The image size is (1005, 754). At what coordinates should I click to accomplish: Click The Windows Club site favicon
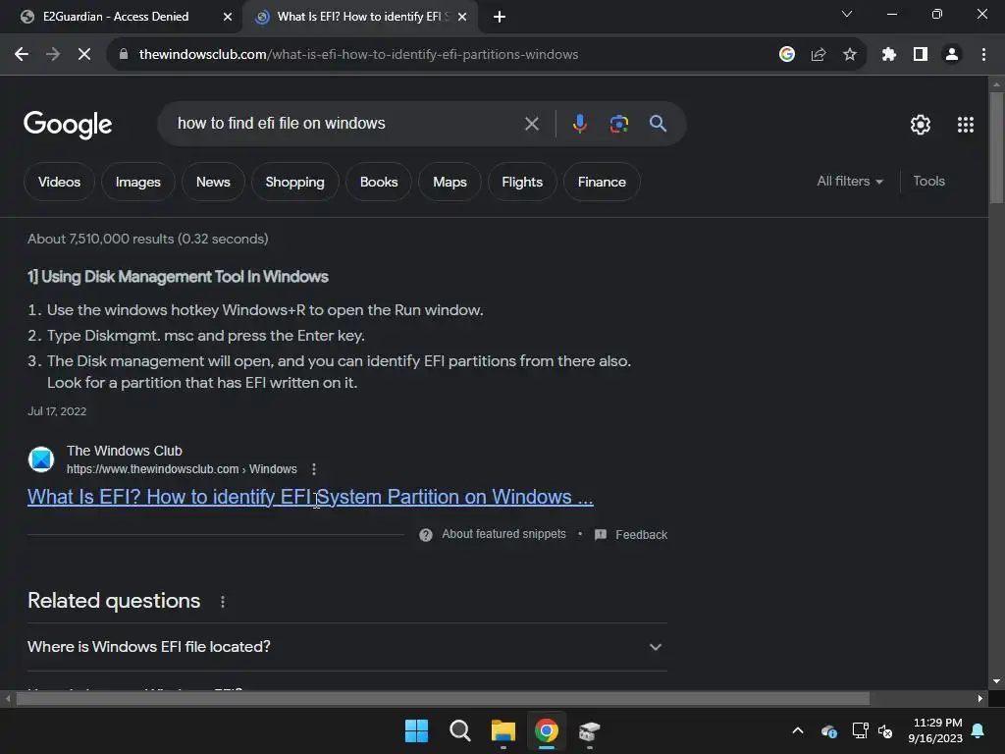(x=41, y=459)
